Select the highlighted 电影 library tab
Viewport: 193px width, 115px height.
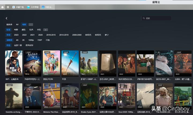tap(24, 24)
